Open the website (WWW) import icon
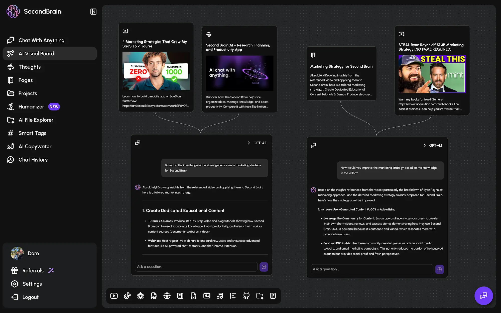 click(x=167, y=296)
